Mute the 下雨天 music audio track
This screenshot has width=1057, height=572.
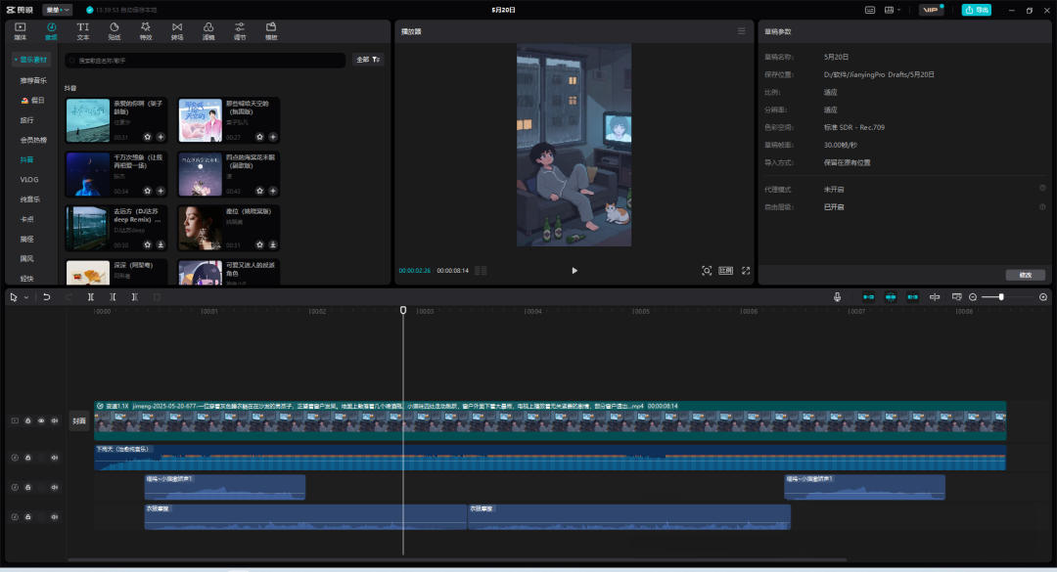pos(55,458)
